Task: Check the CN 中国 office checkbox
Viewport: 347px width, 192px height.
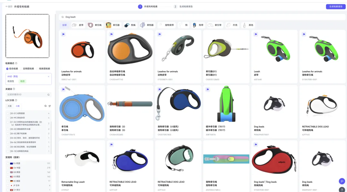Action: point(8,168)
